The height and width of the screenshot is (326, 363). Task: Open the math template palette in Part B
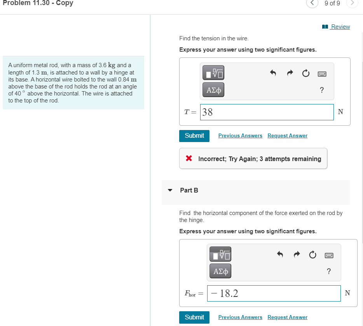(220, 254)
